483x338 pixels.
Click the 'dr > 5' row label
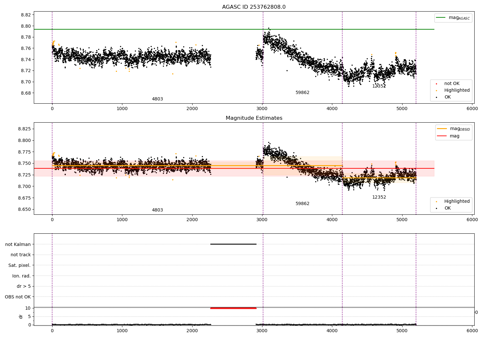coord(24,286)
